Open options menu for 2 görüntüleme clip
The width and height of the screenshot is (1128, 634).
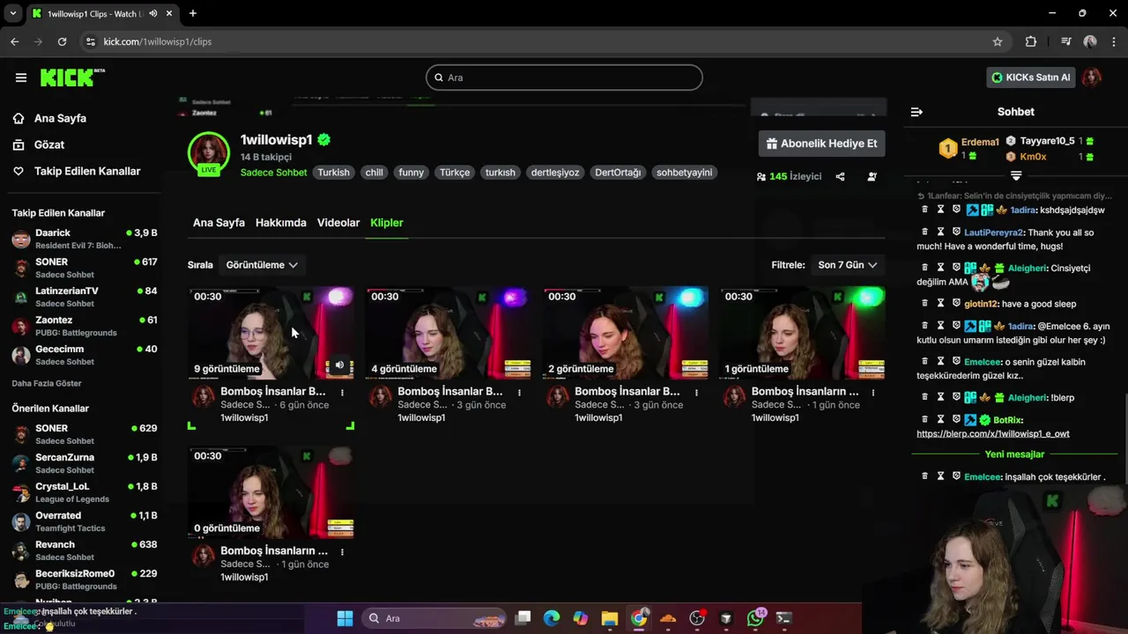point(696,393)
